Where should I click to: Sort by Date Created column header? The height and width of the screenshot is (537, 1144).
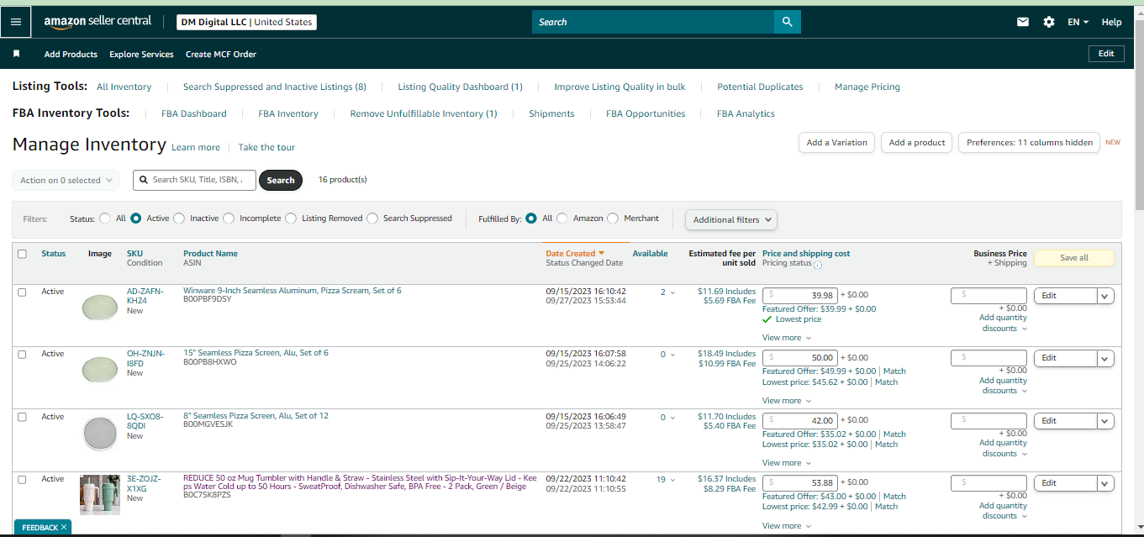click(x=575, y=253)
